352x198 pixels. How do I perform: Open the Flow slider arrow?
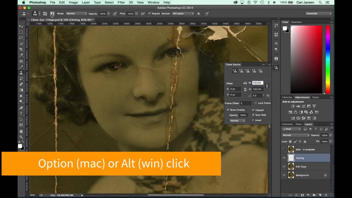point(136,13)
